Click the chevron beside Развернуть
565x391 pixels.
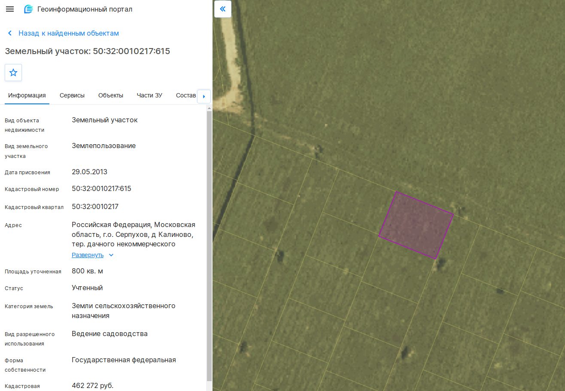111,255
